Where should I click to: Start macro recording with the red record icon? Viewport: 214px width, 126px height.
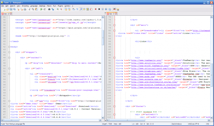click(95, 9)
